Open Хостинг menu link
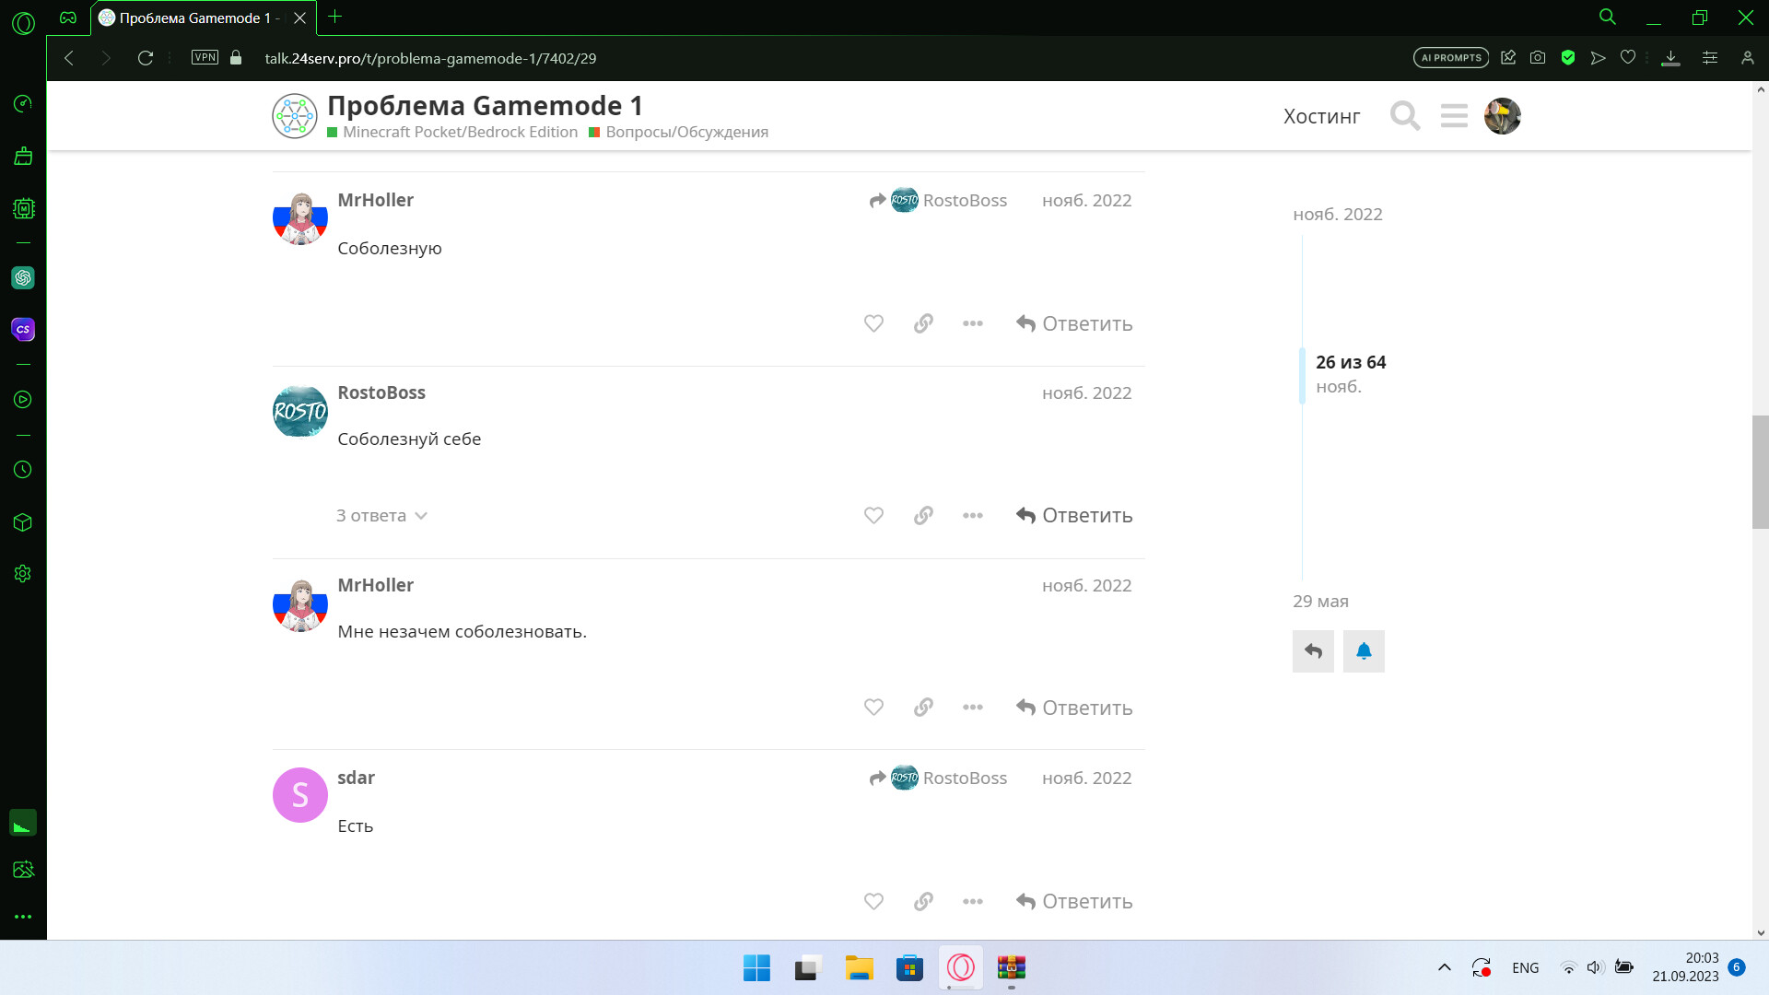 (x=1321, y=116)
